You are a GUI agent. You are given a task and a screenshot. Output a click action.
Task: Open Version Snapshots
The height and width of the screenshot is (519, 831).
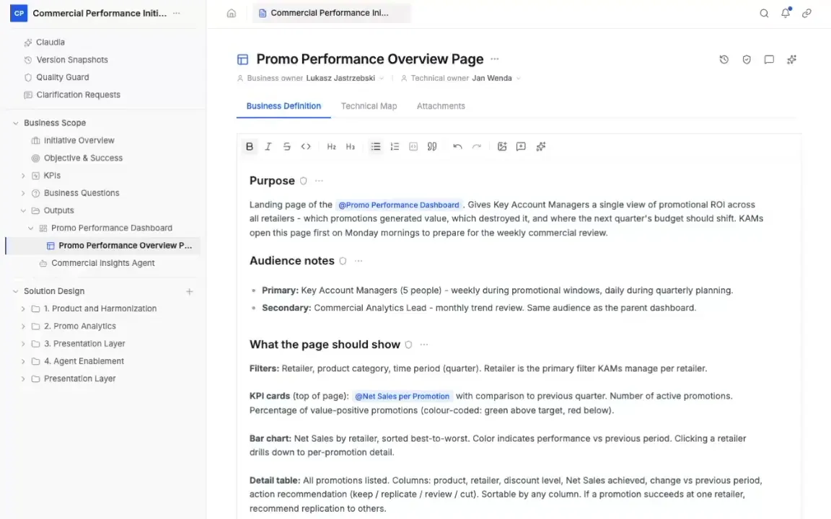pos(72,60)
